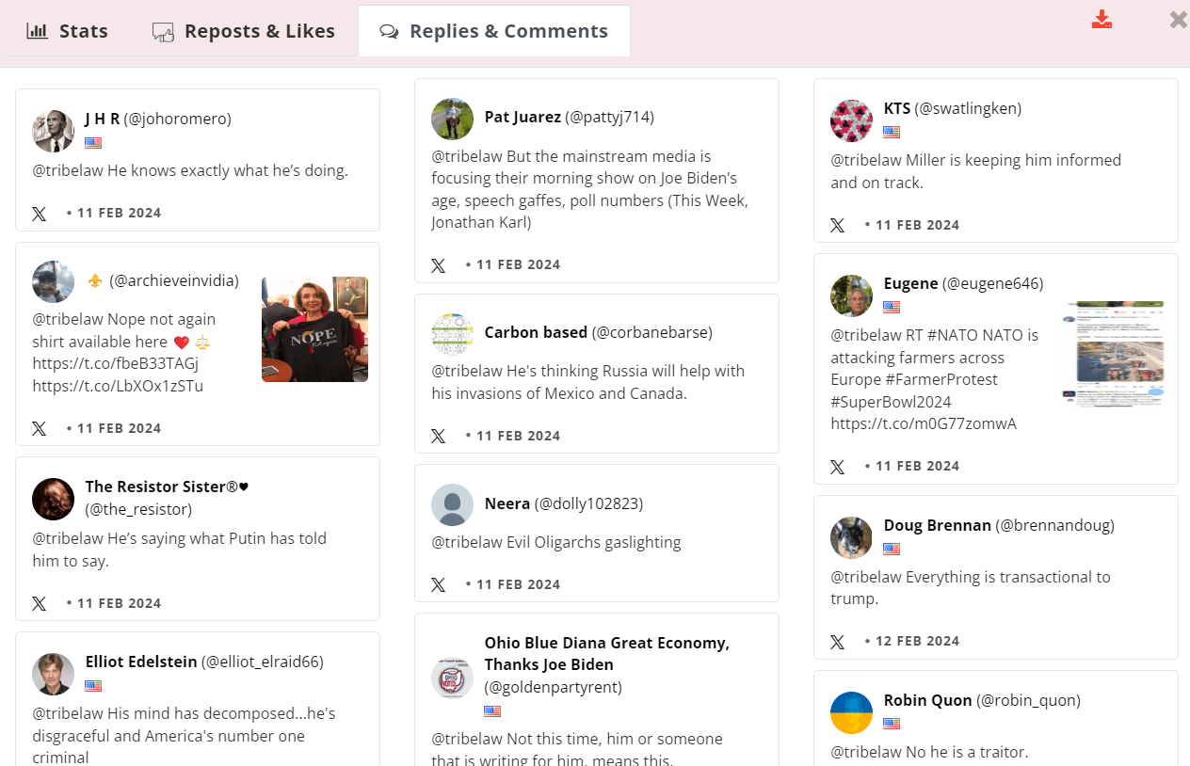Click Ohio Blue Diana's circular avatar
Screen dimensions: 1190x766
pos(452,678)
